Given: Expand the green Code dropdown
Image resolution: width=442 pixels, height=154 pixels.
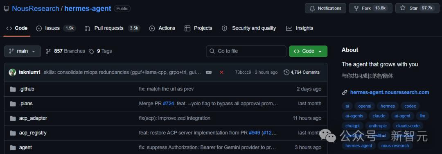Looking at the screenshot, I should tap(308, 51).
